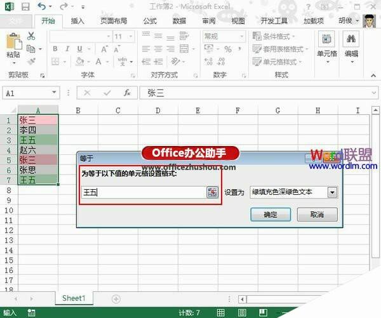Switch to the 插入 ribbon tab
This screenshot has width=381, height=318.
(x=77, y=21)
